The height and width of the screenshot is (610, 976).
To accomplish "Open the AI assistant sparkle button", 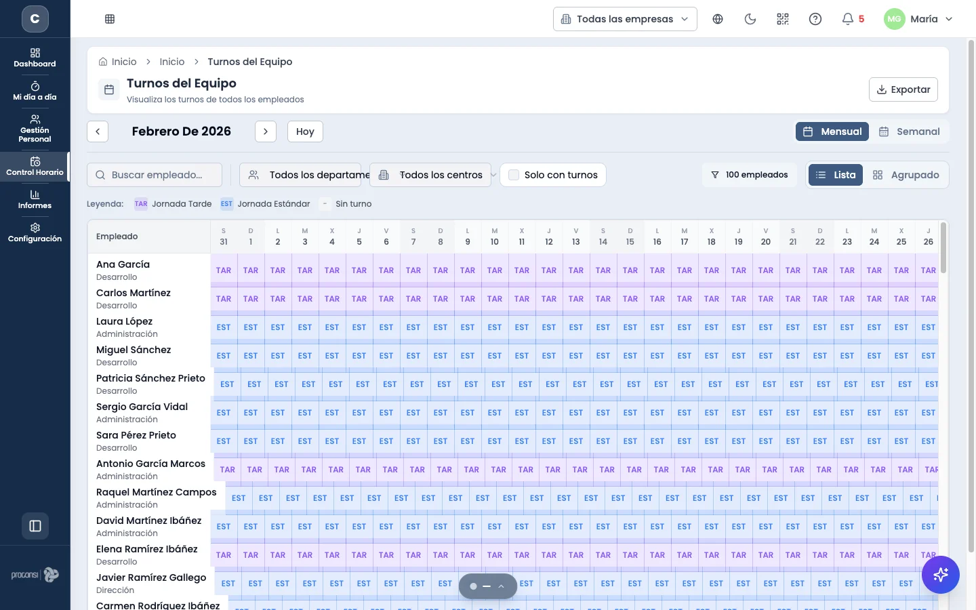I will pyautogui.click(x=940, y=575).
